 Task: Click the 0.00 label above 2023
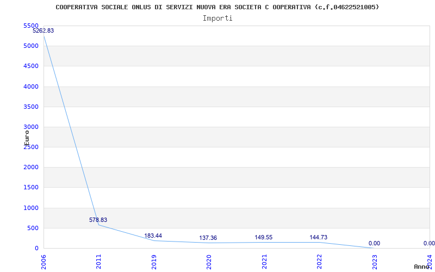374,243
